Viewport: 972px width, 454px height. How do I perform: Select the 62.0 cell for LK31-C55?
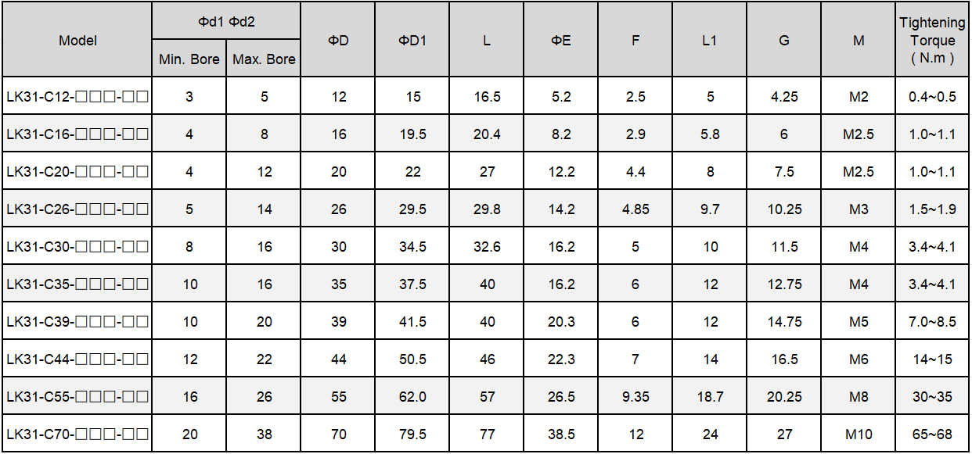(412, 397)
